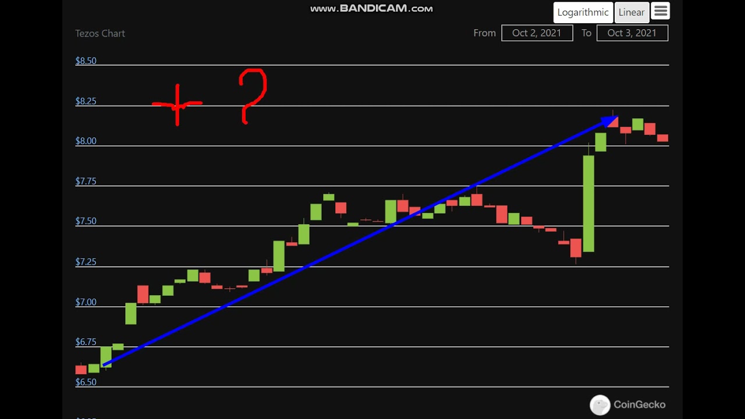Click the tall green candlestick rising to $7.95

(588, 204)
